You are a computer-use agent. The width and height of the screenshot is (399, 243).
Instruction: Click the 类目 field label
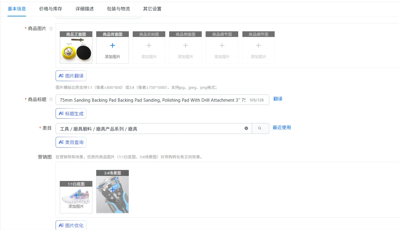point(47,128)
